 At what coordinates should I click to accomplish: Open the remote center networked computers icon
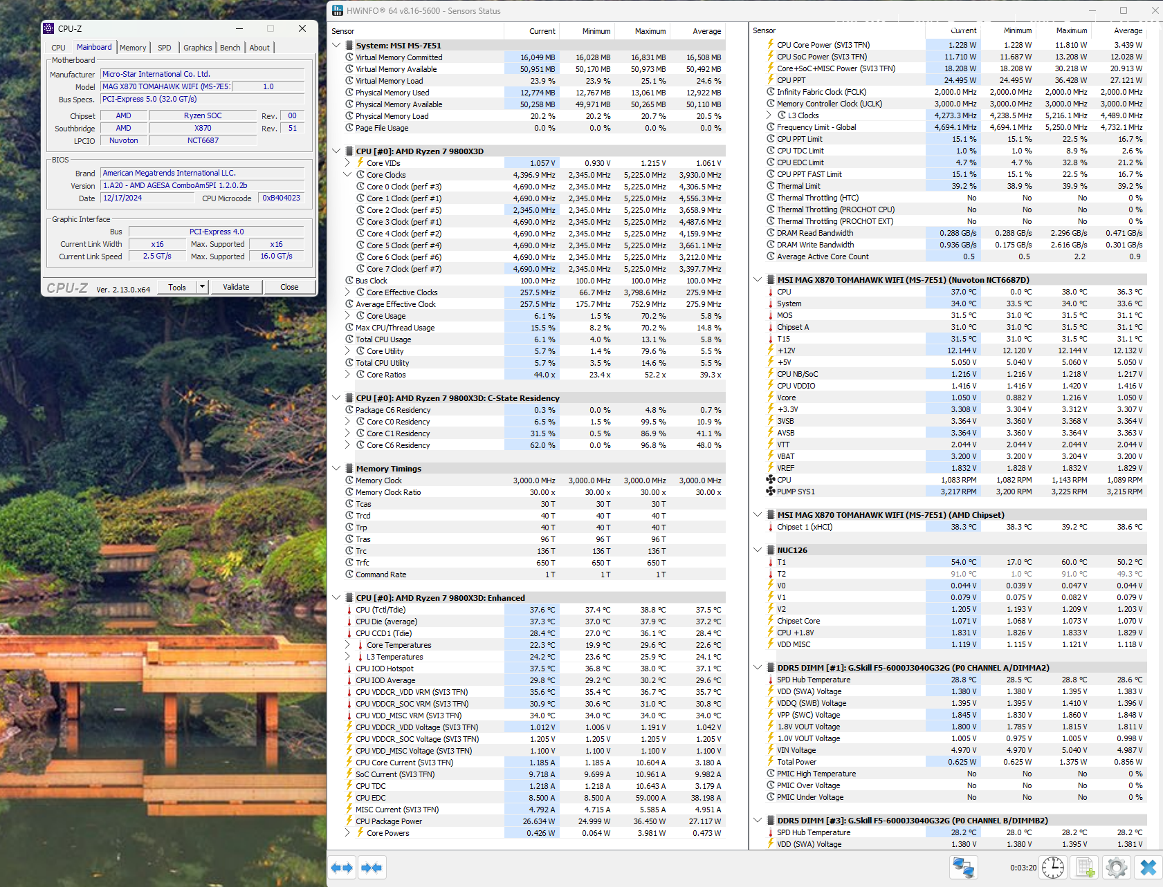click(964, 867)
